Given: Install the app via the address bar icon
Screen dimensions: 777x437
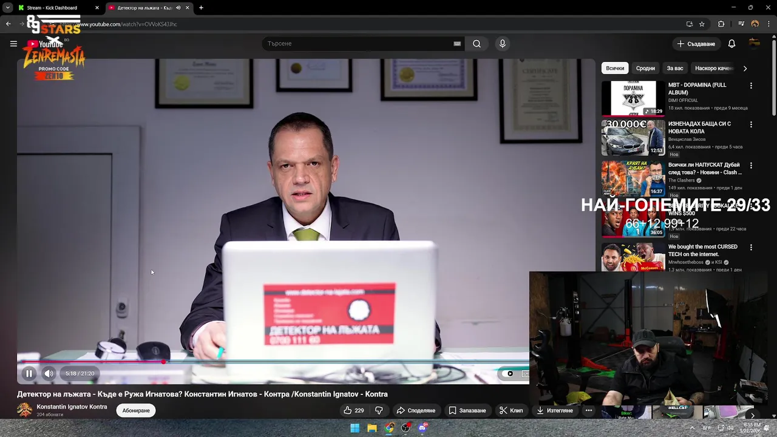Looking at the screenshot, I should [x=689, y=24].
